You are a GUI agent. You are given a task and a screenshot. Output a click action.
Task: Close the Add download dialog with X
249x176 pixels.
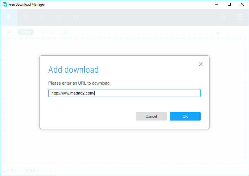pos(201,64)
